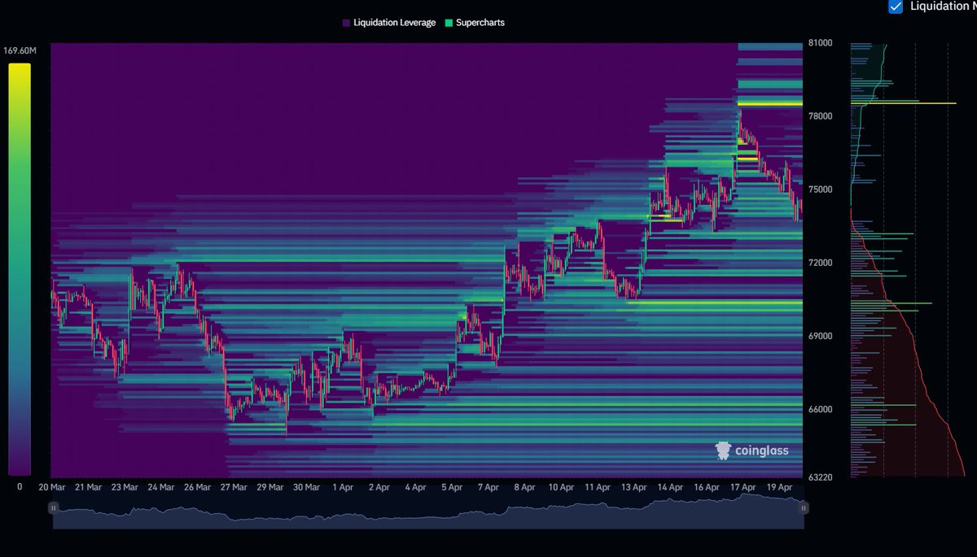The width and height of the screenshot is (977, 557).
Task: Click the 11 Apr date label
Action: click(x=598, y=488)
